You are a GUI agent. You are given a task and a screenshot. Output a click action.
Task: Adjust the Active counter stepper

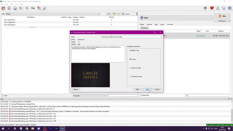[137, 14]
